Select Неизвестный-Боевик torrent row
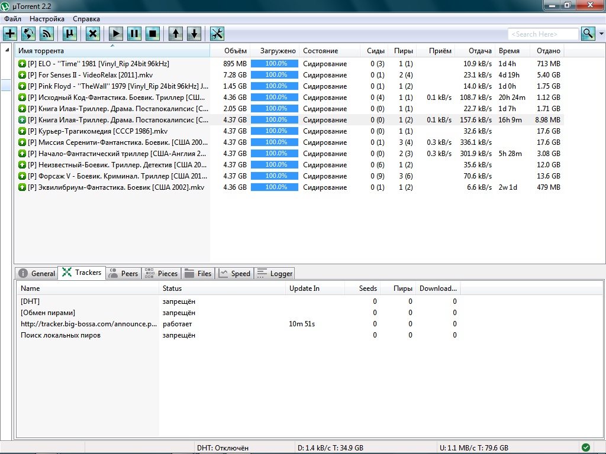This screenshot has height=454, width=606. coord(290,164)
